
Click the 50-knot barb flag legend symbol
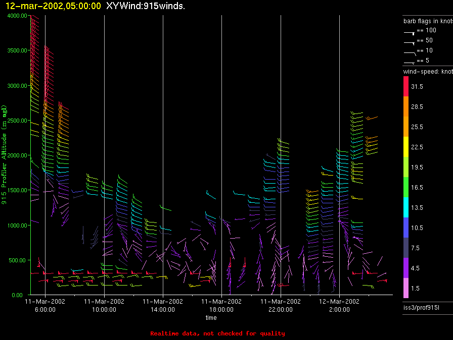409,43
